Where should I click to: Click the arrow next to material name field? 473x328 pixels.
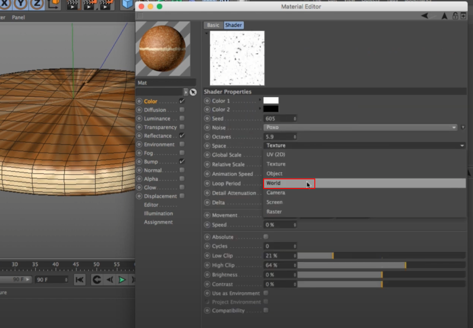click(186, 92)
